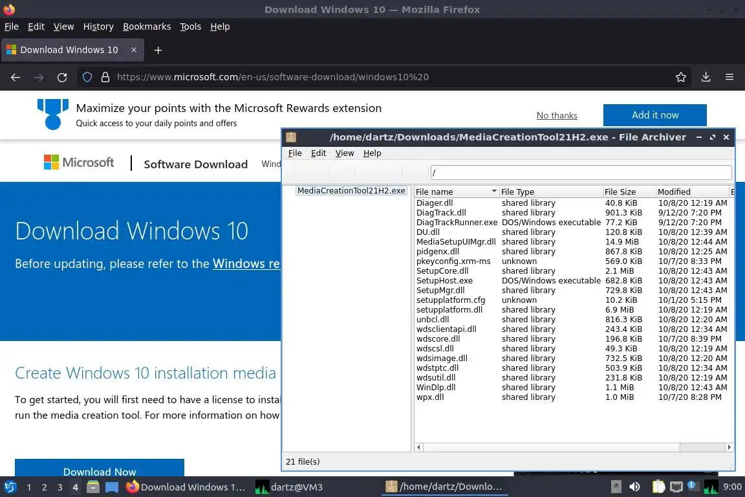The image size is (745, 497).
Task: Open File Archiver's View menu
Action: click(x=345, y=153)
